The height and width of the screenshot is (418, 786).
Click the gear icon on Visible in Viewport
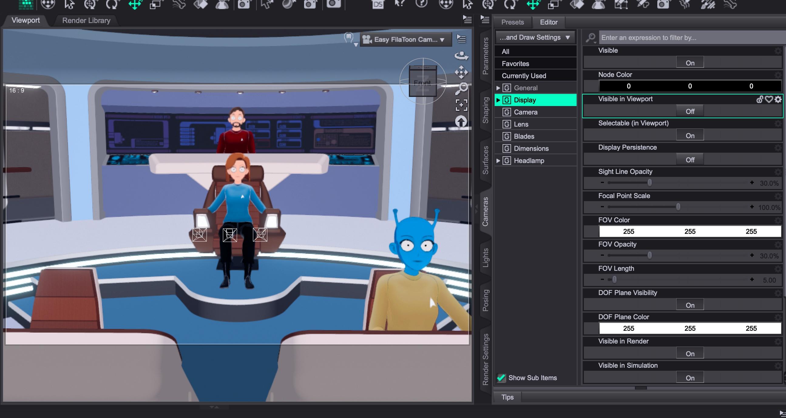click(x=778, y=99)
